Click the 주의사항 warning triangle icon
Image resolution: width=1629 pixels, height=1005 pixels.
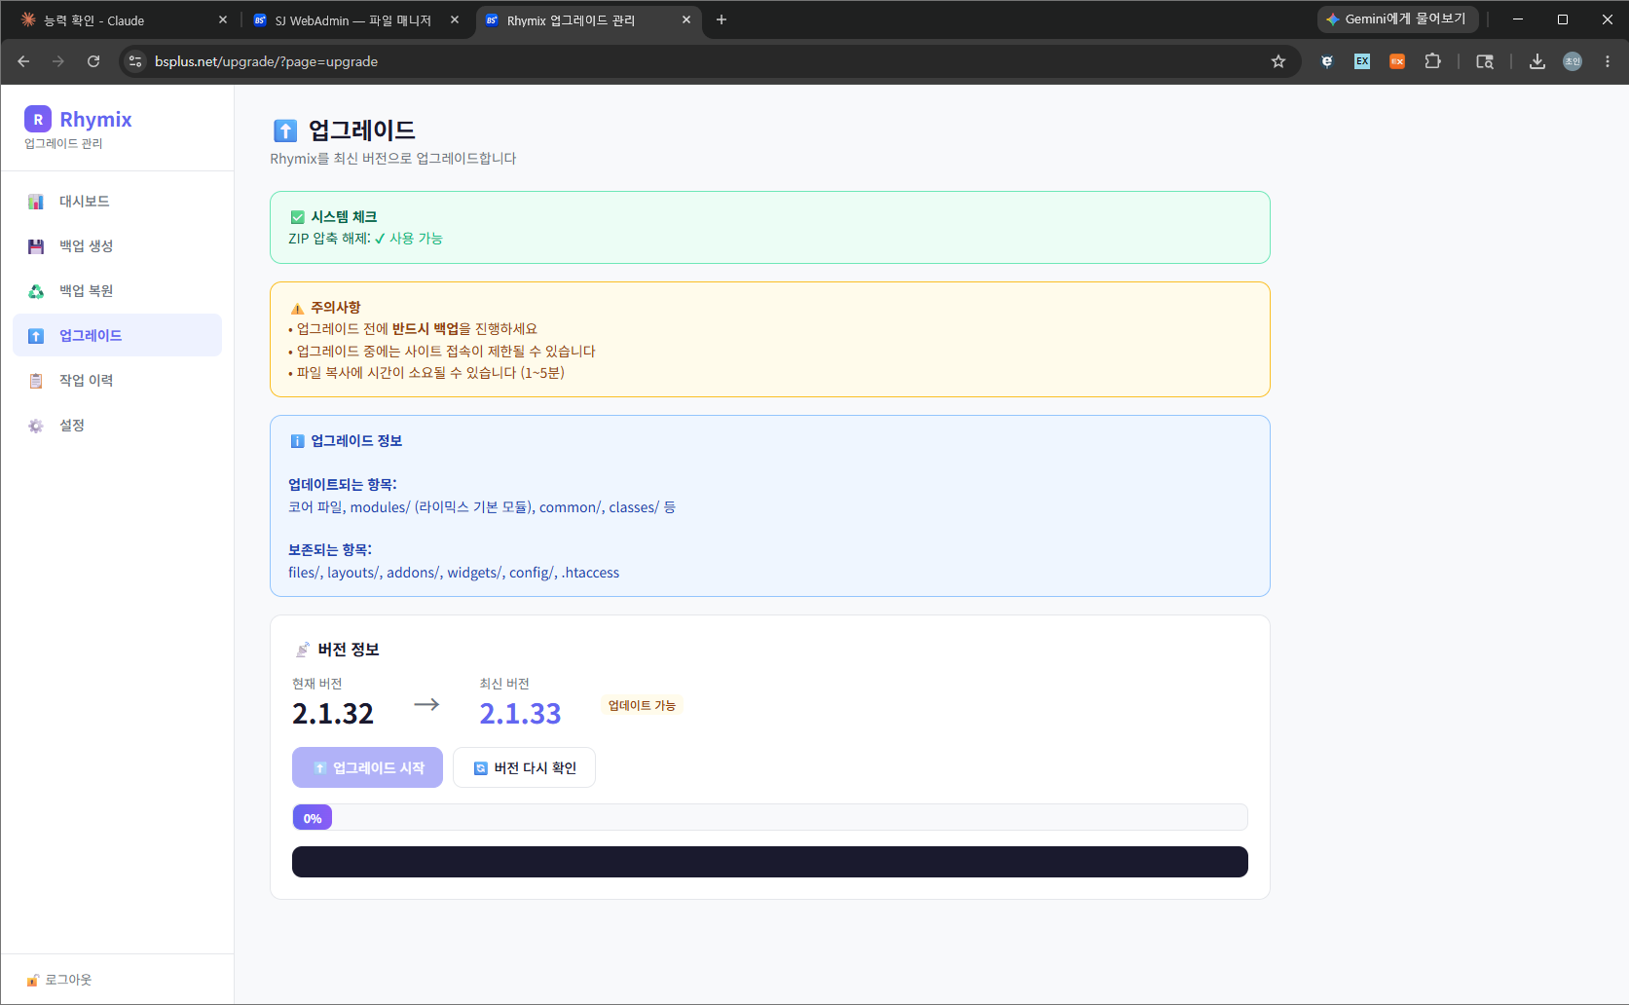click(297, 308)
